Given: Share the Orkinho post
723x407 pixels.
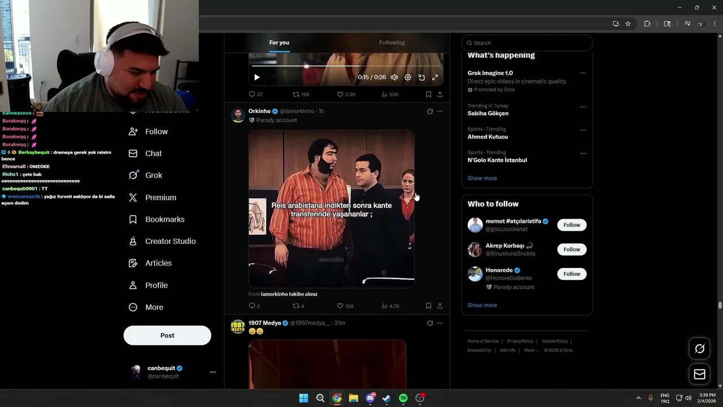Looking at the screenshot, I should tap(440, 306).
